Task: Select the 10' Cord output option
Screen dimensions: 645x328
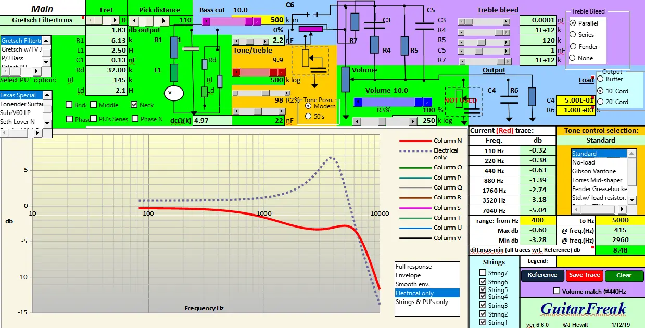Action: [x=600, y=91]
